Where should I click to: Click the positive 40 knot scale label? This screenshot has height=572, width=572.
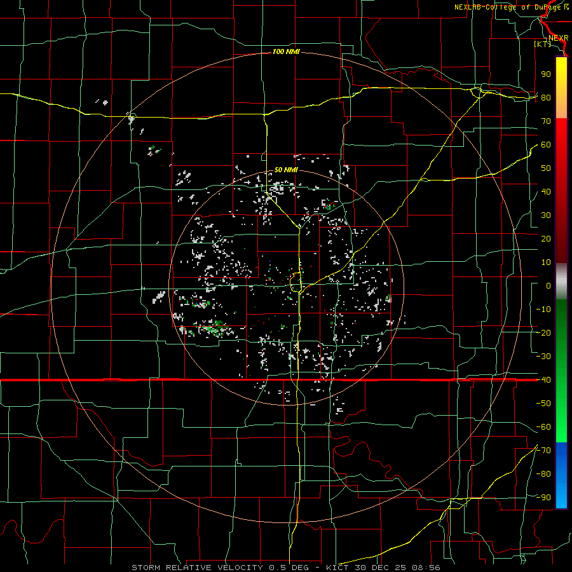pyautogui.click(x=546, y=192)
